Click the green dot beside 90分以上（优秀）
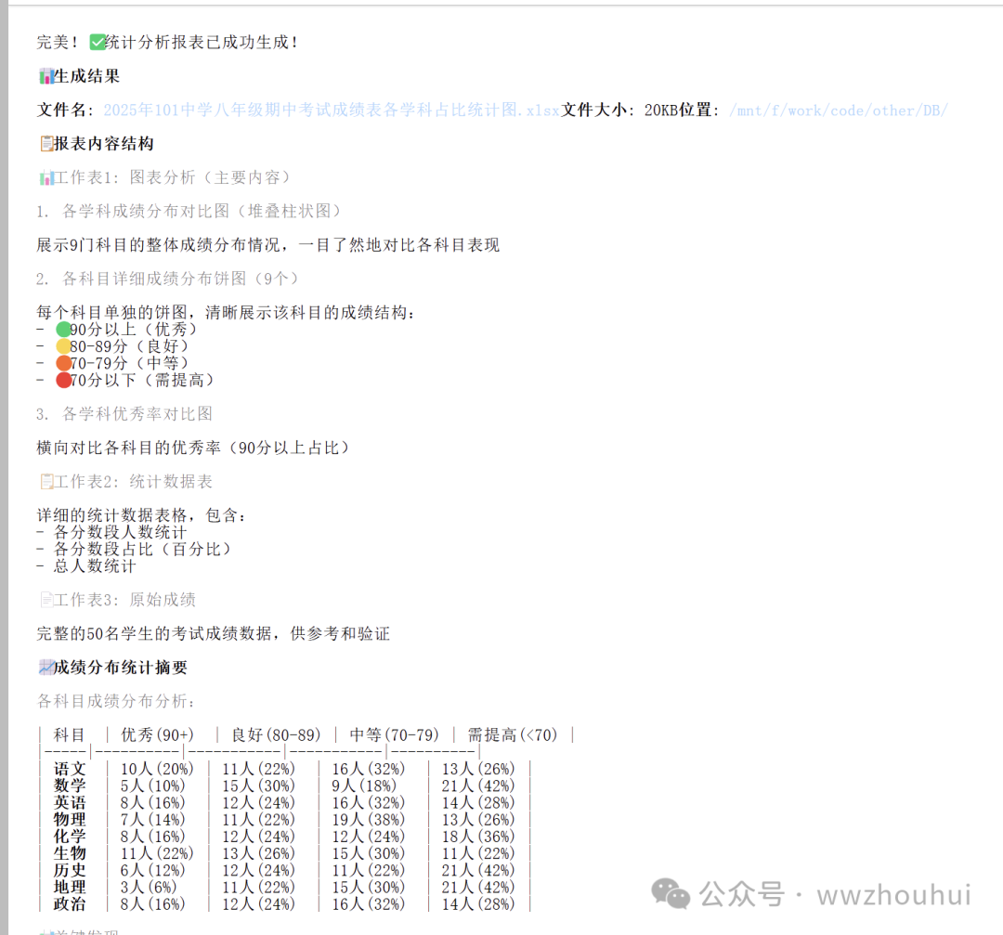 pos(61,329)
